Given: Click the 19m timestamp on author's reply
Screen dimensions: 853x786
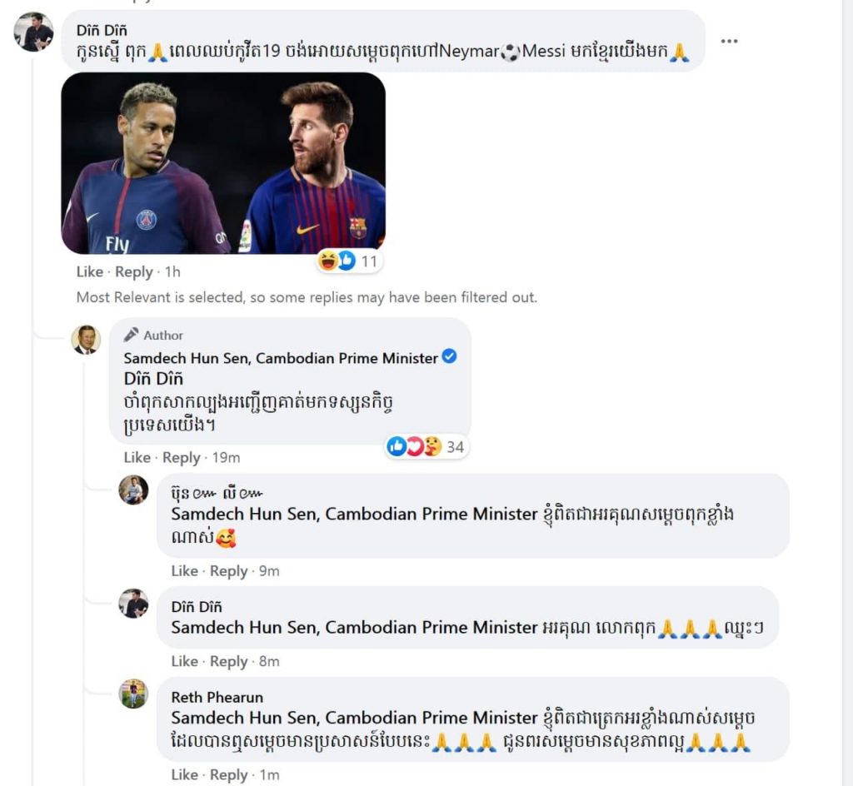Looking at the screenshot, I should point(226,457).
